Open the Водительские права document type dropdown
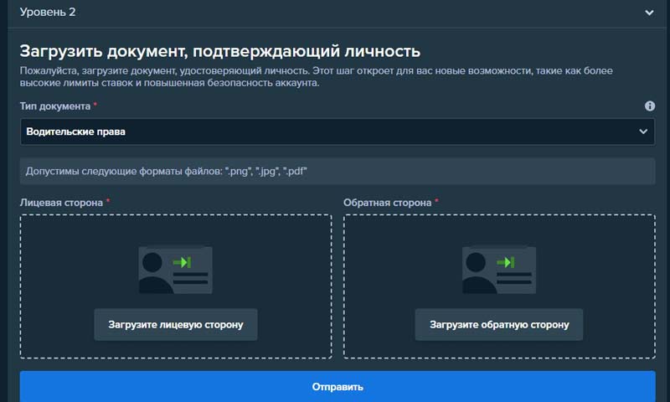 click(337, 131)
